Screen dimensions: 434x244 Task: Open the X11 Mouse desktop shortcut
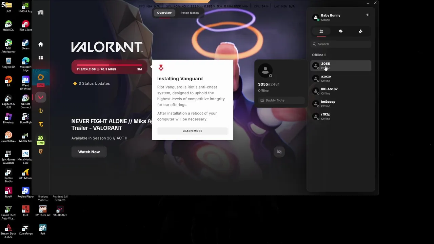tap(25, 174)
